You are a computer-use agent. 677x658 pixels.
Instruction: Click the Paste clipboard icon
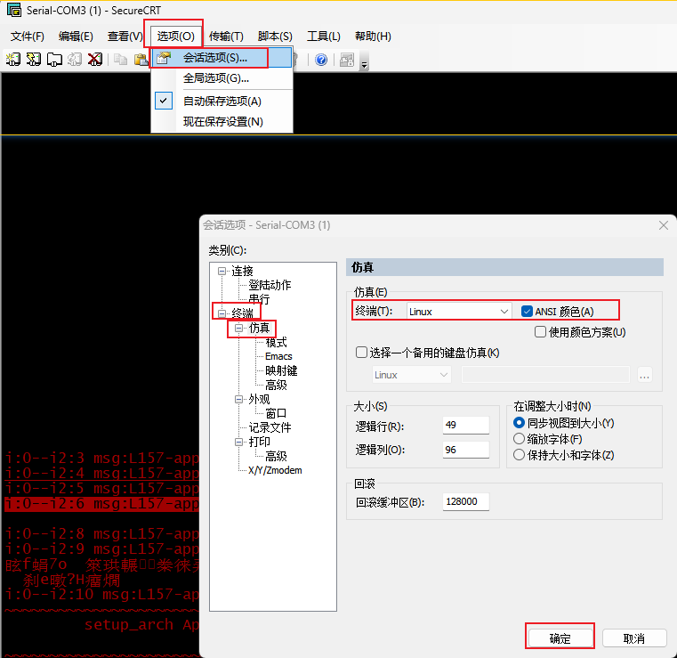(x=141, y=59)
